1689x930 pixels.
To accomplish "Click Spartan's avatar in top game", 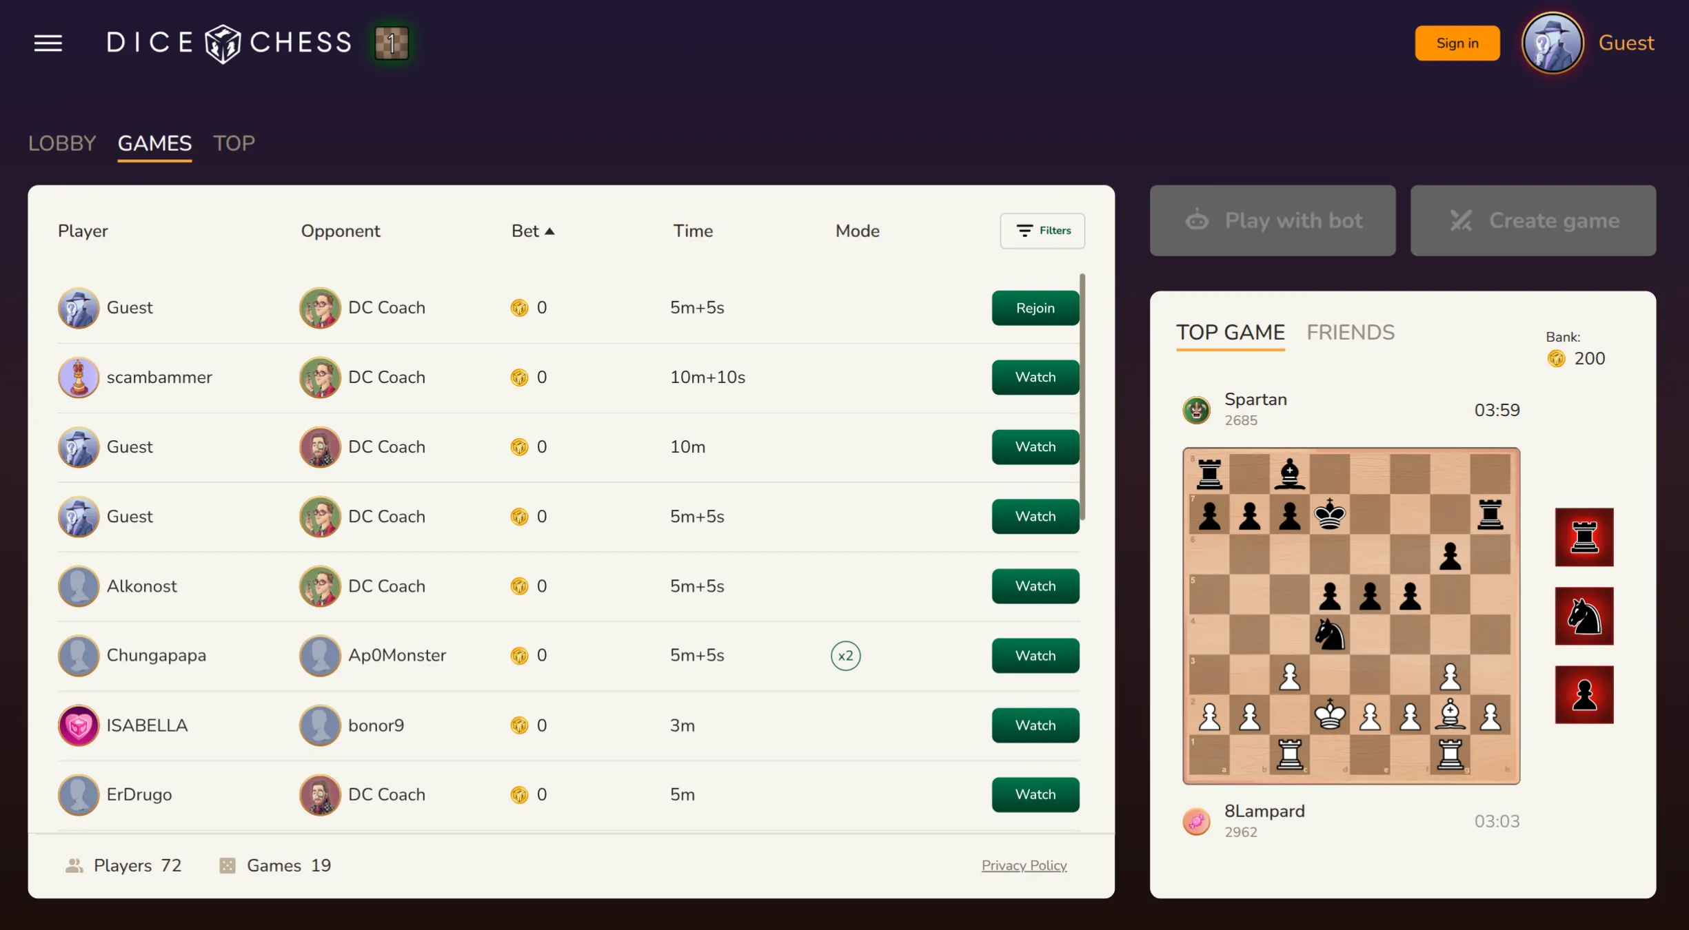I will [1196, 410].
